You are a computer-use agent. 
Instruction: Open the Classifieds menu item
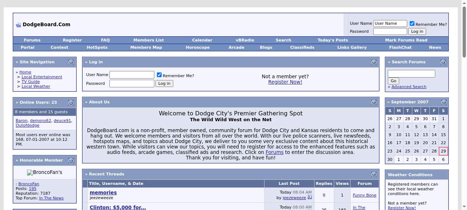click(302, 47)
